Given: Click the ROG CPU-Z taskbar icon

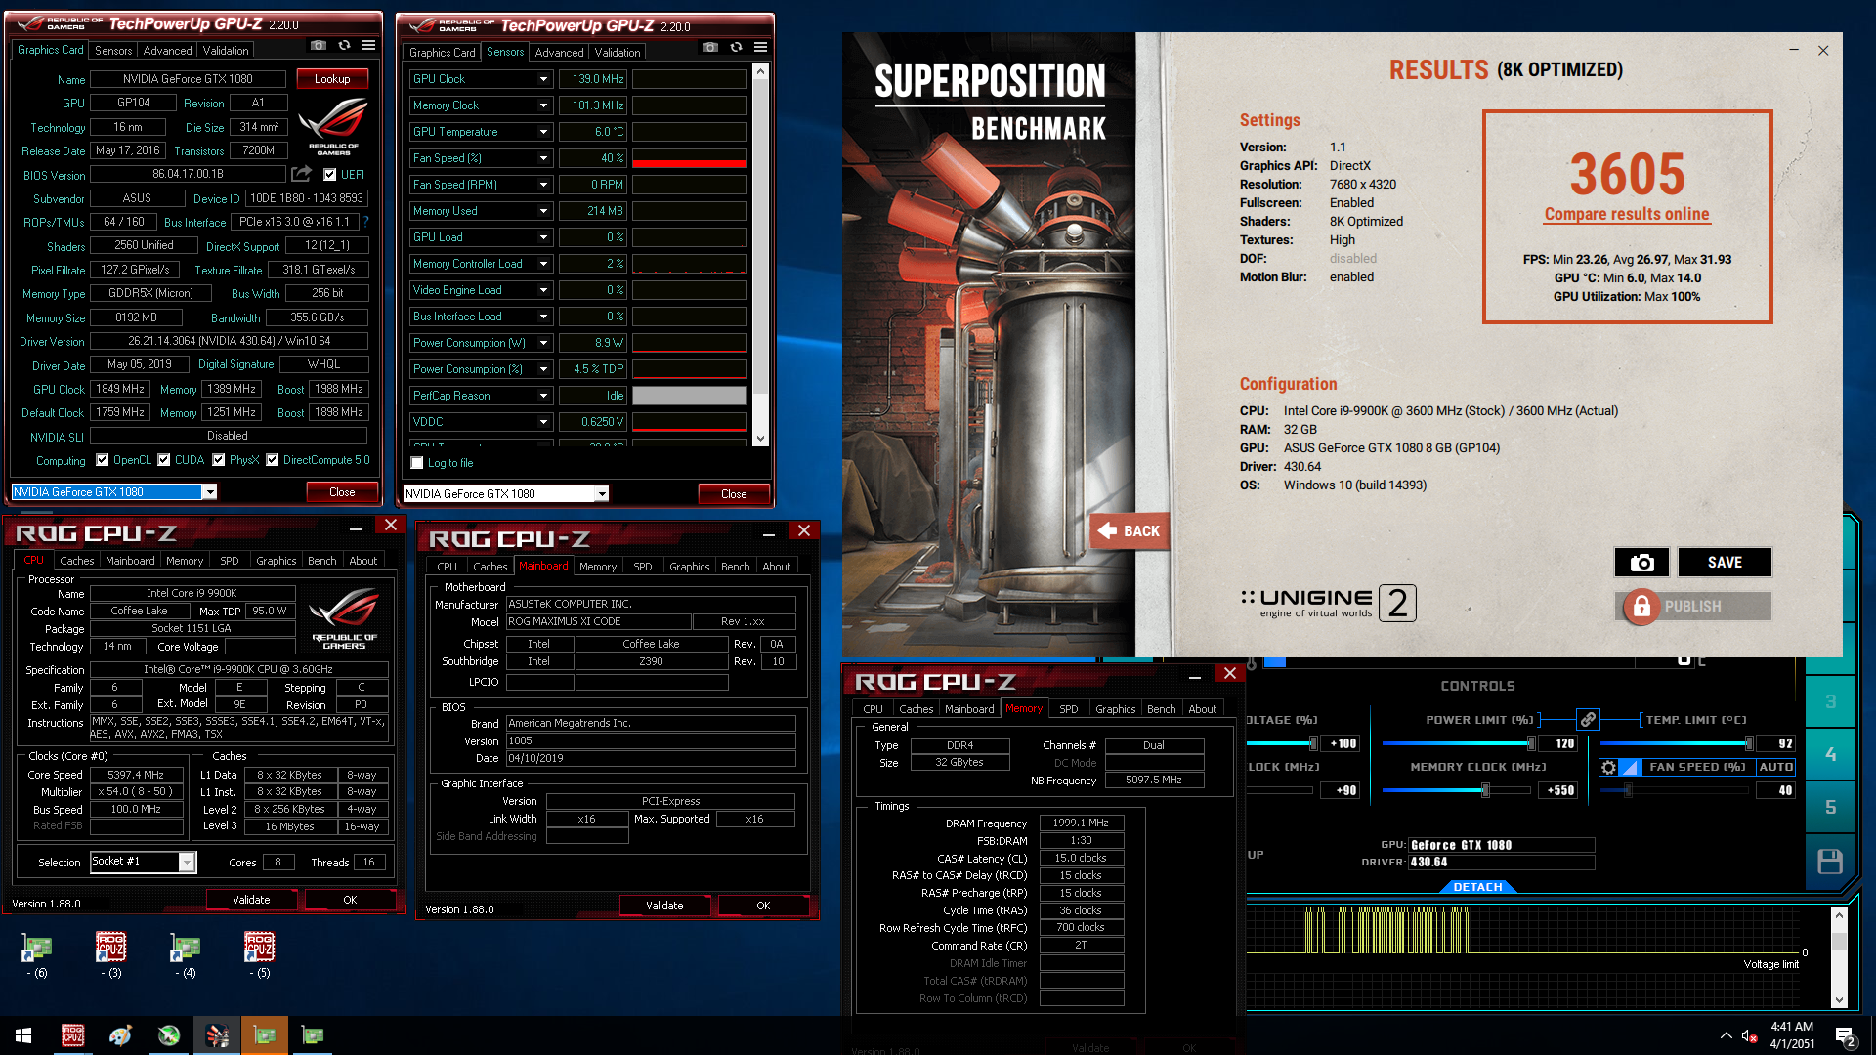Looking at the screenshot, I should (x=72, y=1035).
